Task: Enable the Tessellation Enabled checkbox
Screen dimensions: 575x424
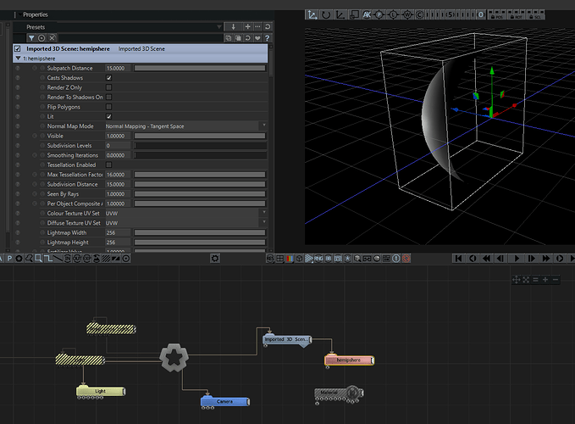Action: coord(109,165)
